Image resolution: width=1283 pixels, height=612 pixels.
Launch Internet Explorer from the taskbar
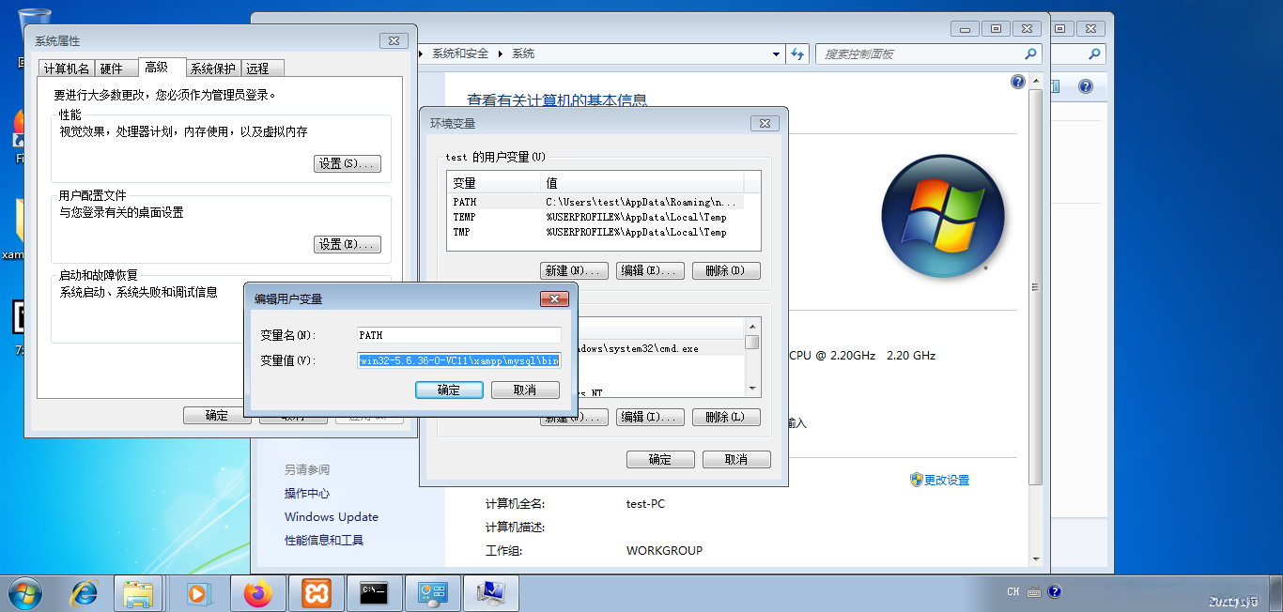[x=85, y=593]
